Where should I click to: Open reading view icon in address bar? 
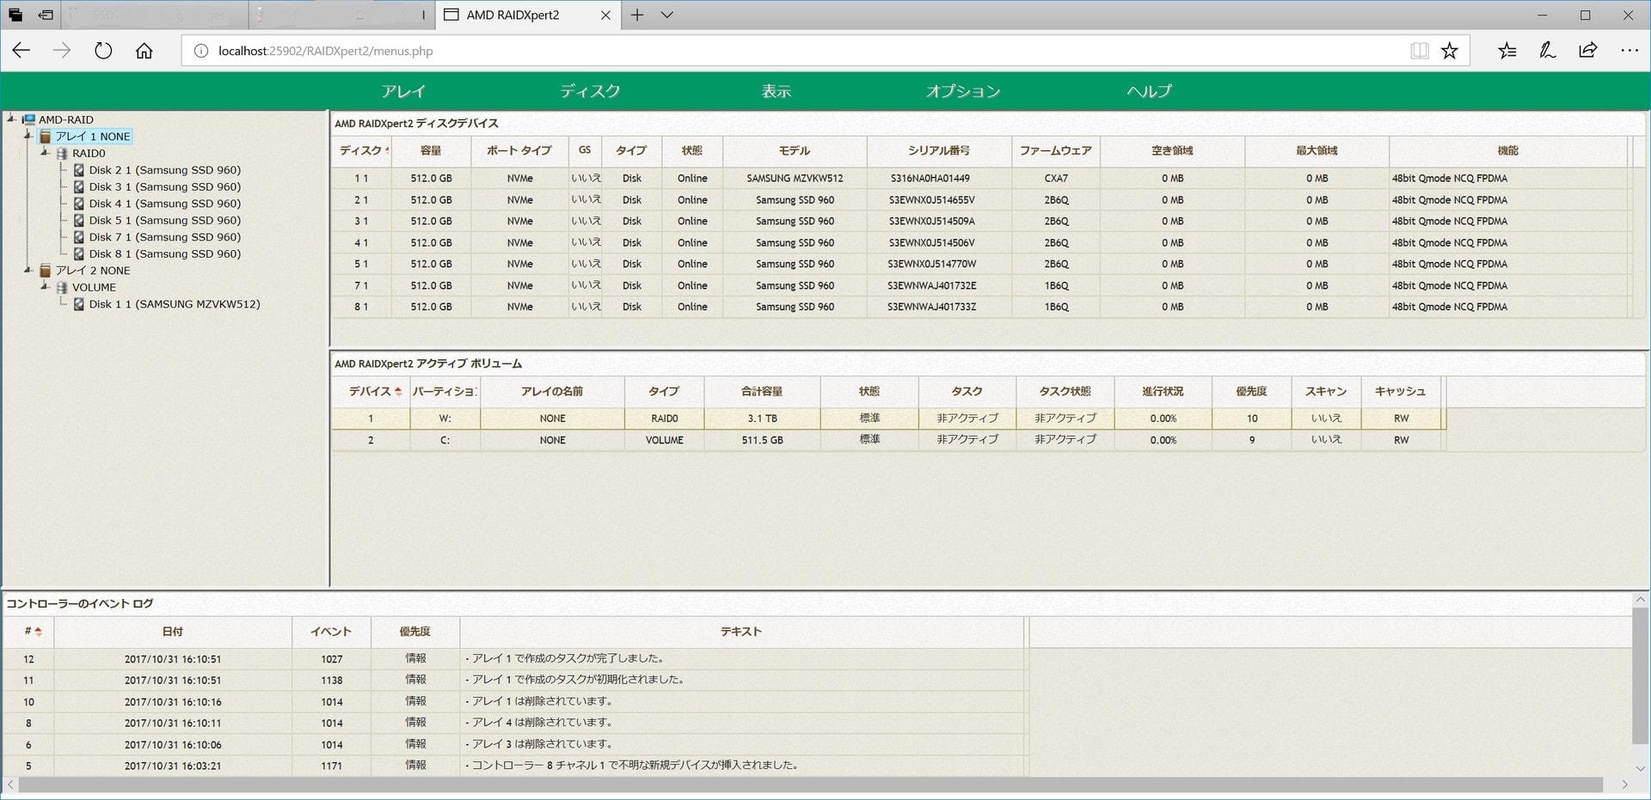click(x=1420, y=51)
